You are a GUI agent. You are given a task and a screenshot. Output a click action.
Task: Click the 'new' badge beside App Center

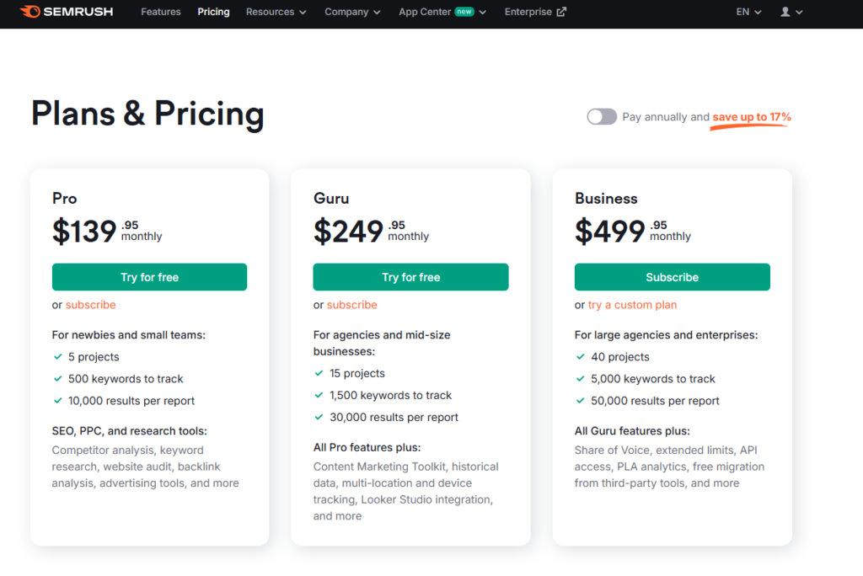464,12
